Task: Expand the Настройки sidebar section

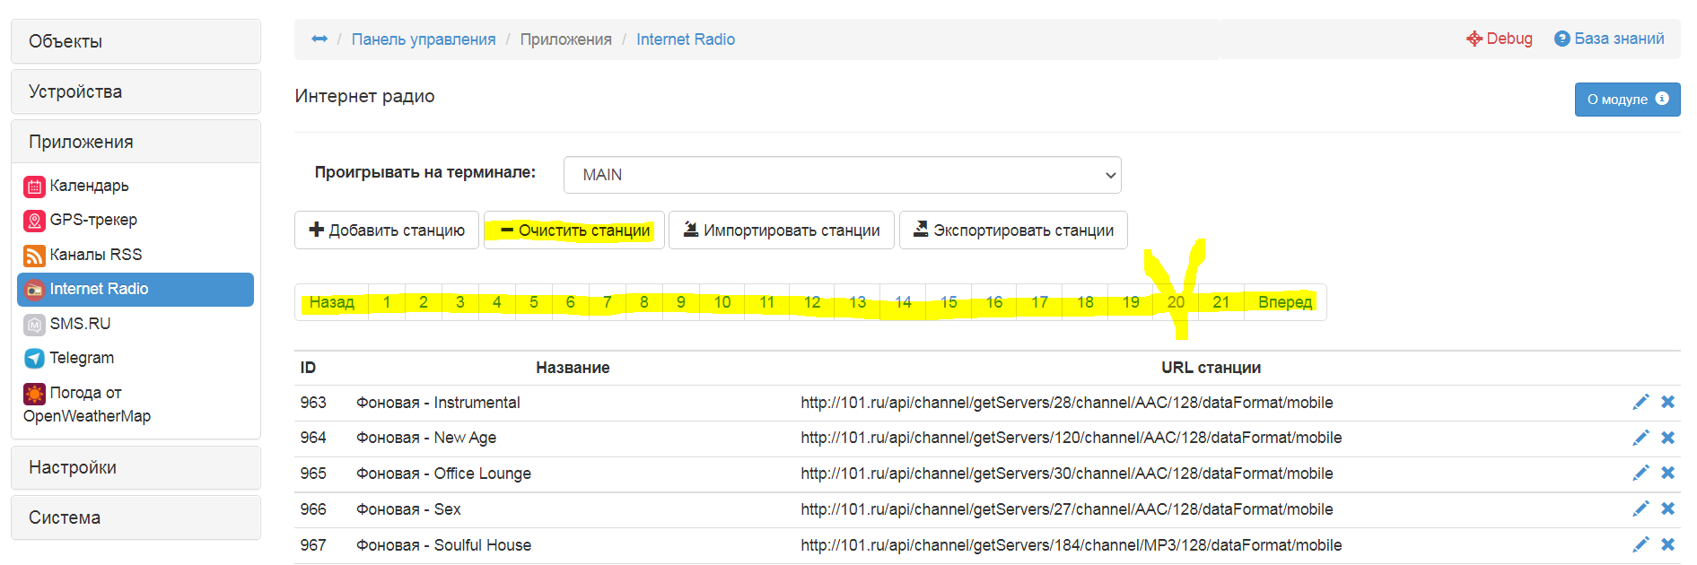Action: 136,467
